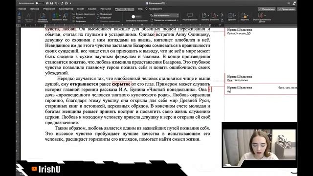
Task: Click the pen editor icon at ribbon left
Action: point(19,14)
